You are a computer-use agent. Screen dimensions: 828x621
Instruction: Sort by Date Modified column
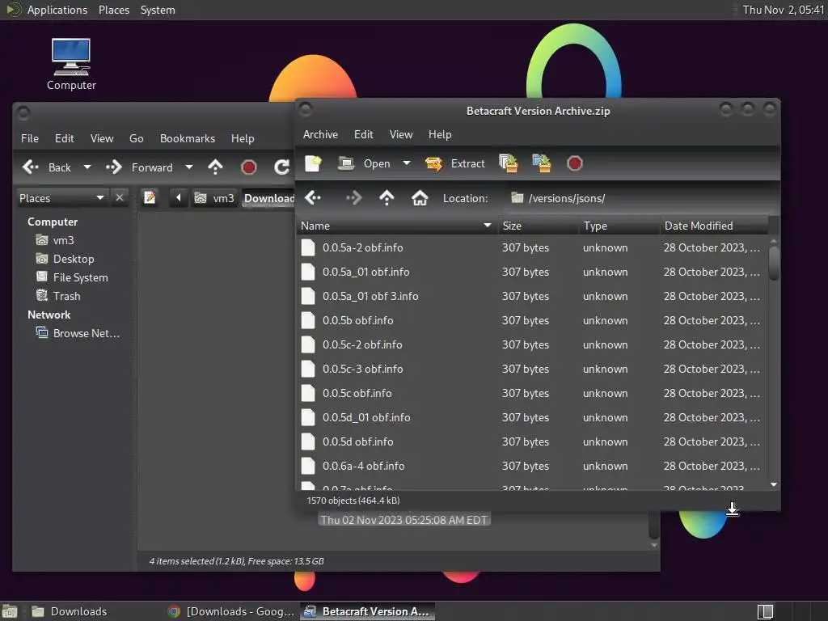pyautogui.click(x=714, y=226)
